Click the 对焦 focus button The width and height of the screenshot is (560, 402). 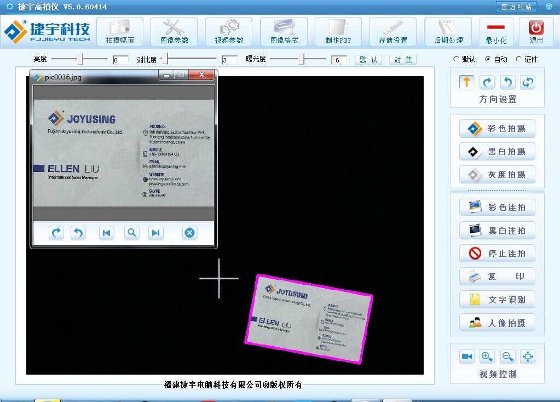pos(403,60)
